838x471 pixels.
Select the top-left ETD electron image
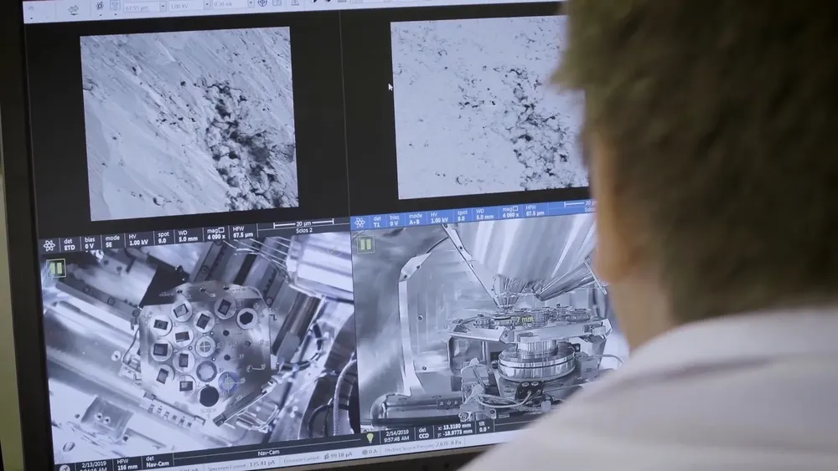[x=188, y=122]
